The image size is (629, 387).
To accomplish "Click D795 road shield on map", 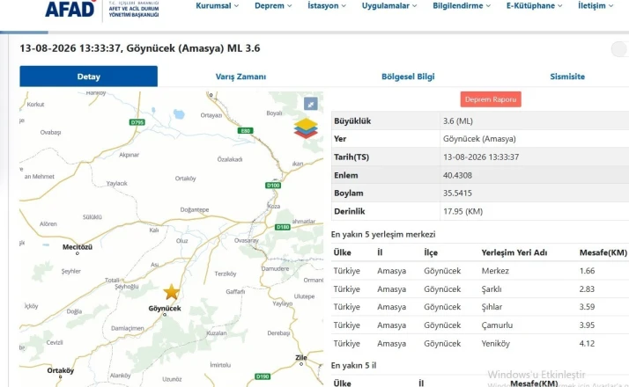I will pos(137,122).
